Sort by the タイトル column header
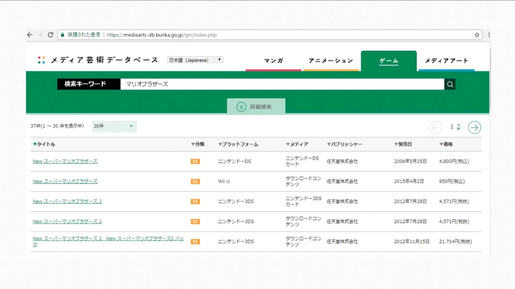515x289 pixels. 44,144
